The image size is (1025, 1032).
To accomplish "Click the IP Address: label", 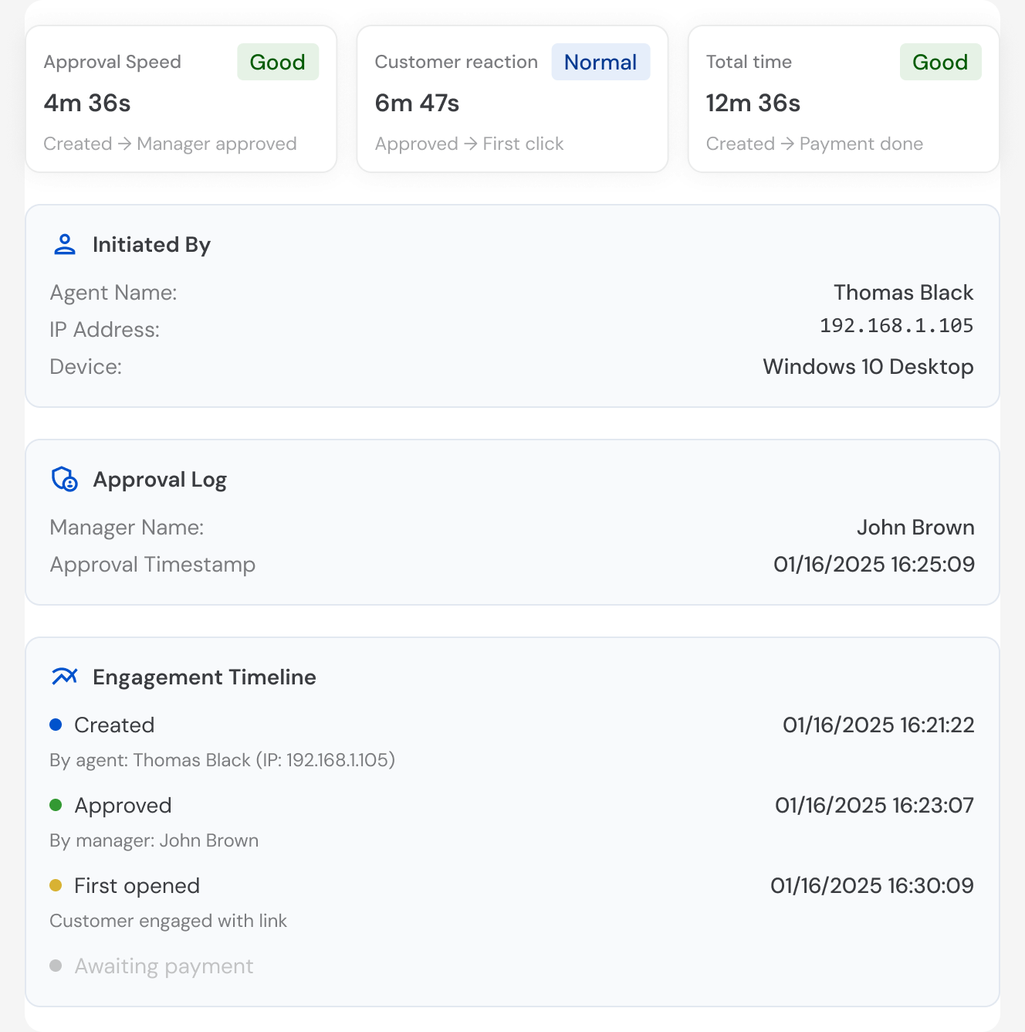I will (x=104, y=330).
